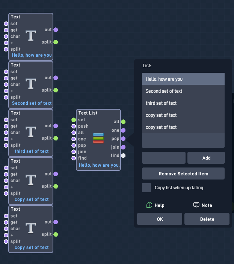The height and width of the screenshot is (264, 234).
Task: Click the green set input port on Text List
Action: 74,120
